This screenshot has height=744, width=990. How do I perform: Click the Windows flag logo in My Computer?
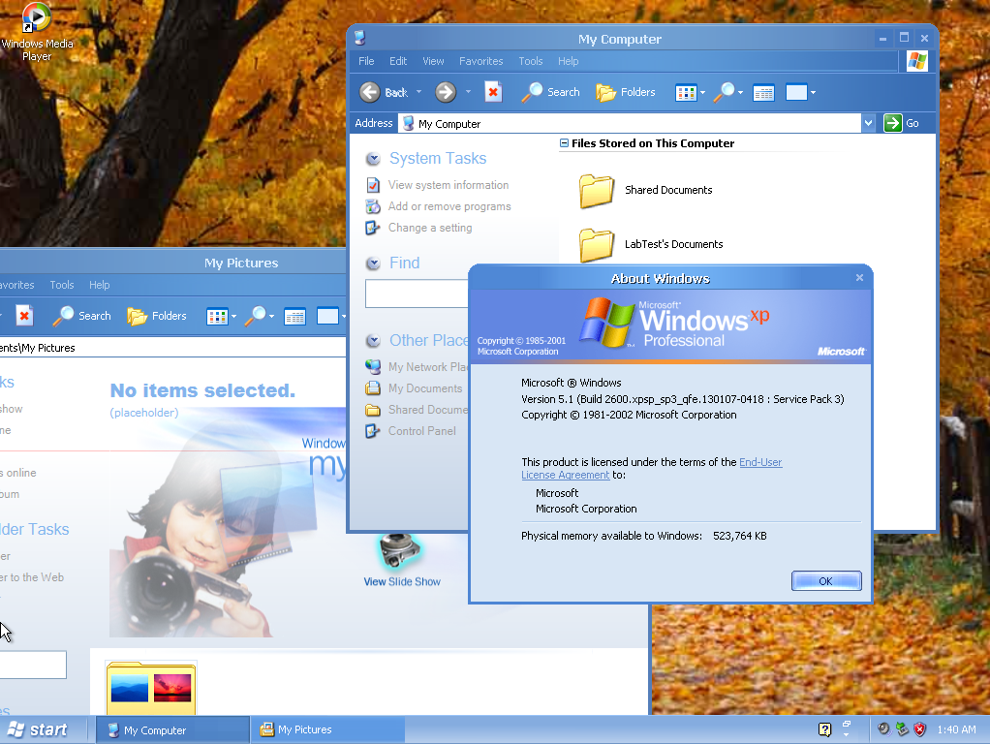tap(916, 61)
